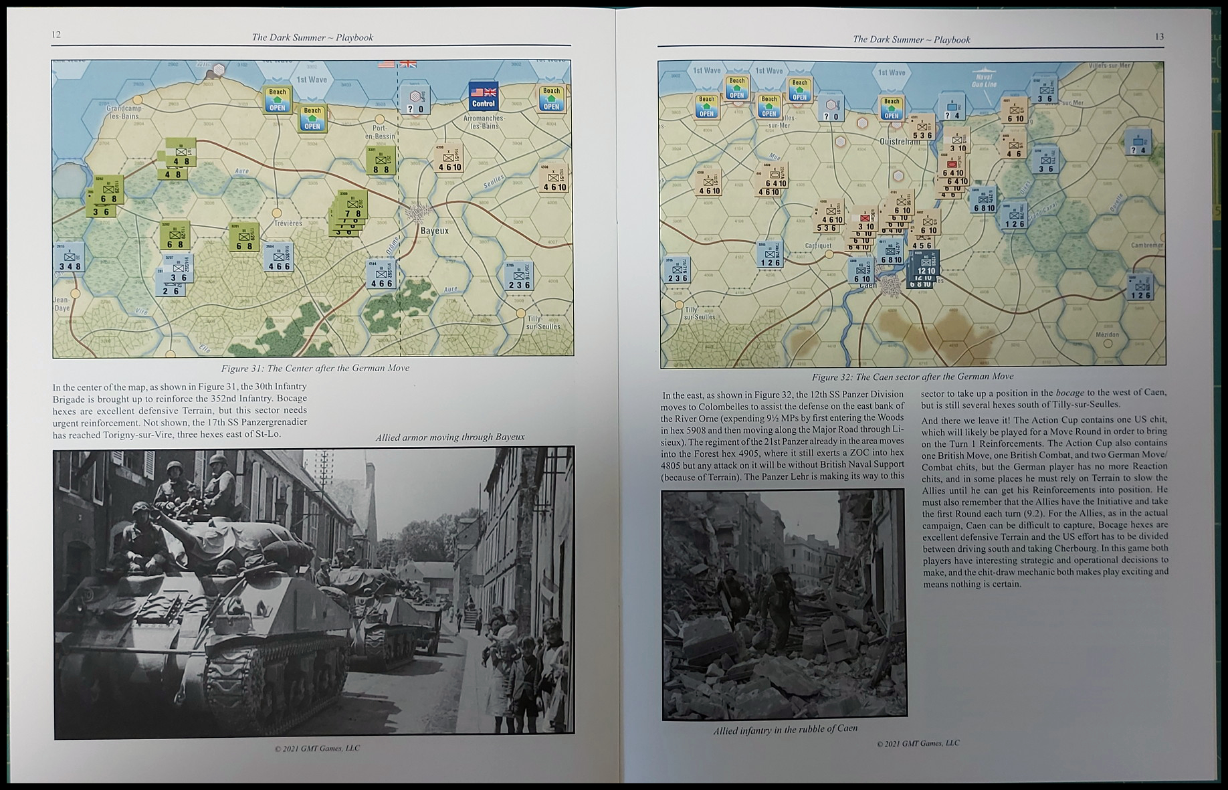This screenshot has width=1228, height=790.
Task: Select the green '8 8' counter near Port-en-Bessin
Action: click(381, 161)
